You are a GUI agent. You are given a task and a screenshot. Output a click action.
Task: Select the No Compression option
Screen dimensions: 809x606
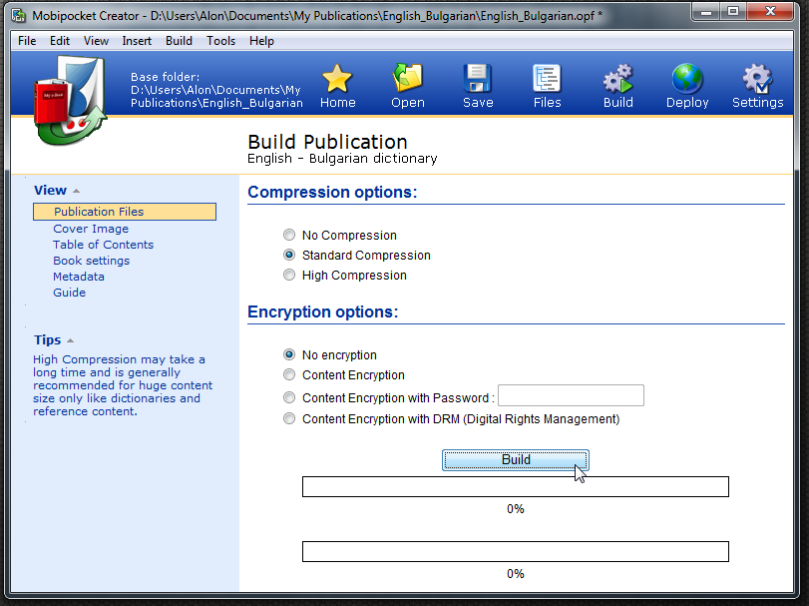pyautogui.click(x=289, y=236)
